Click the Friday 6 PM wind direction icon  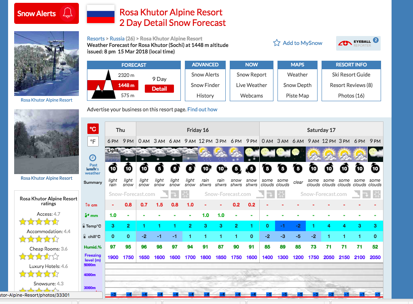pos(236,168)
